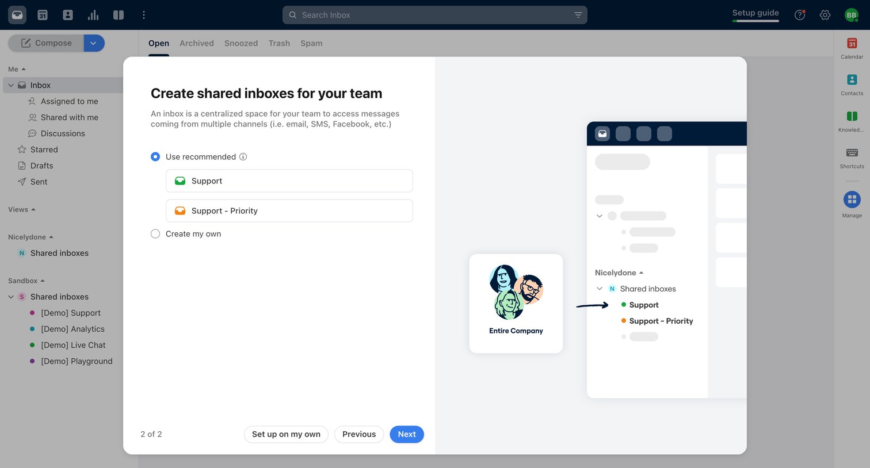Open the help question mark icon
The height and width of the screenshot is (468, 870).
point(800,15)
